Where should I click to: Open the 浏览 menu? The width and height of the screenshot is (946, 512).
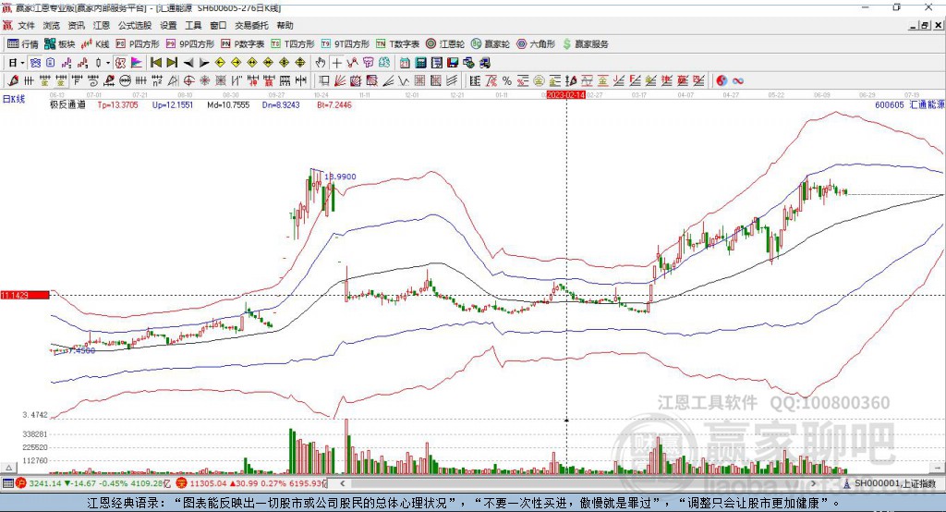pyautogui.click(x=52, y=25)
